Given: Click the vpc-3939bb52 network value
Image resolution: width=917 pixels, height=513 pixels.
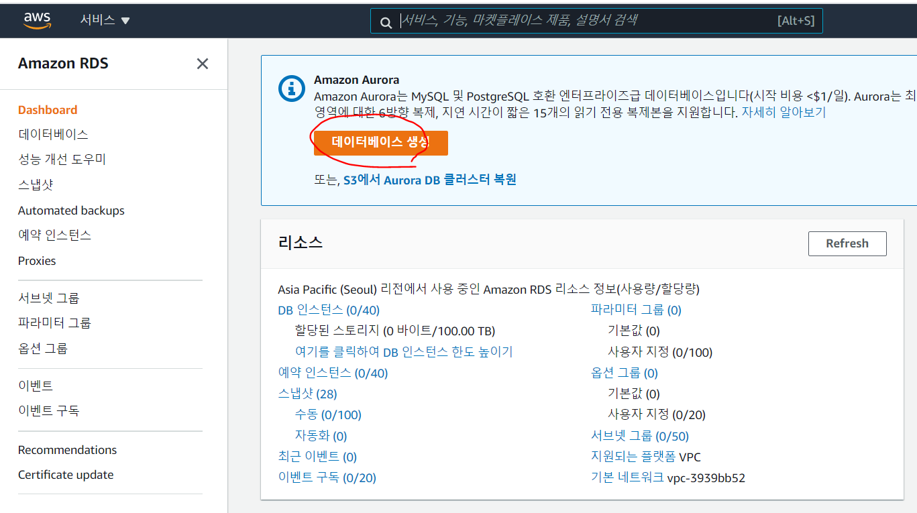Looking at the screenshot, I should (x=706, y=478).
